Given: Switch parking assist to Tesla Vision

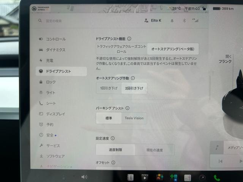Looking at the screenshot, I should (x=134, y=118).
